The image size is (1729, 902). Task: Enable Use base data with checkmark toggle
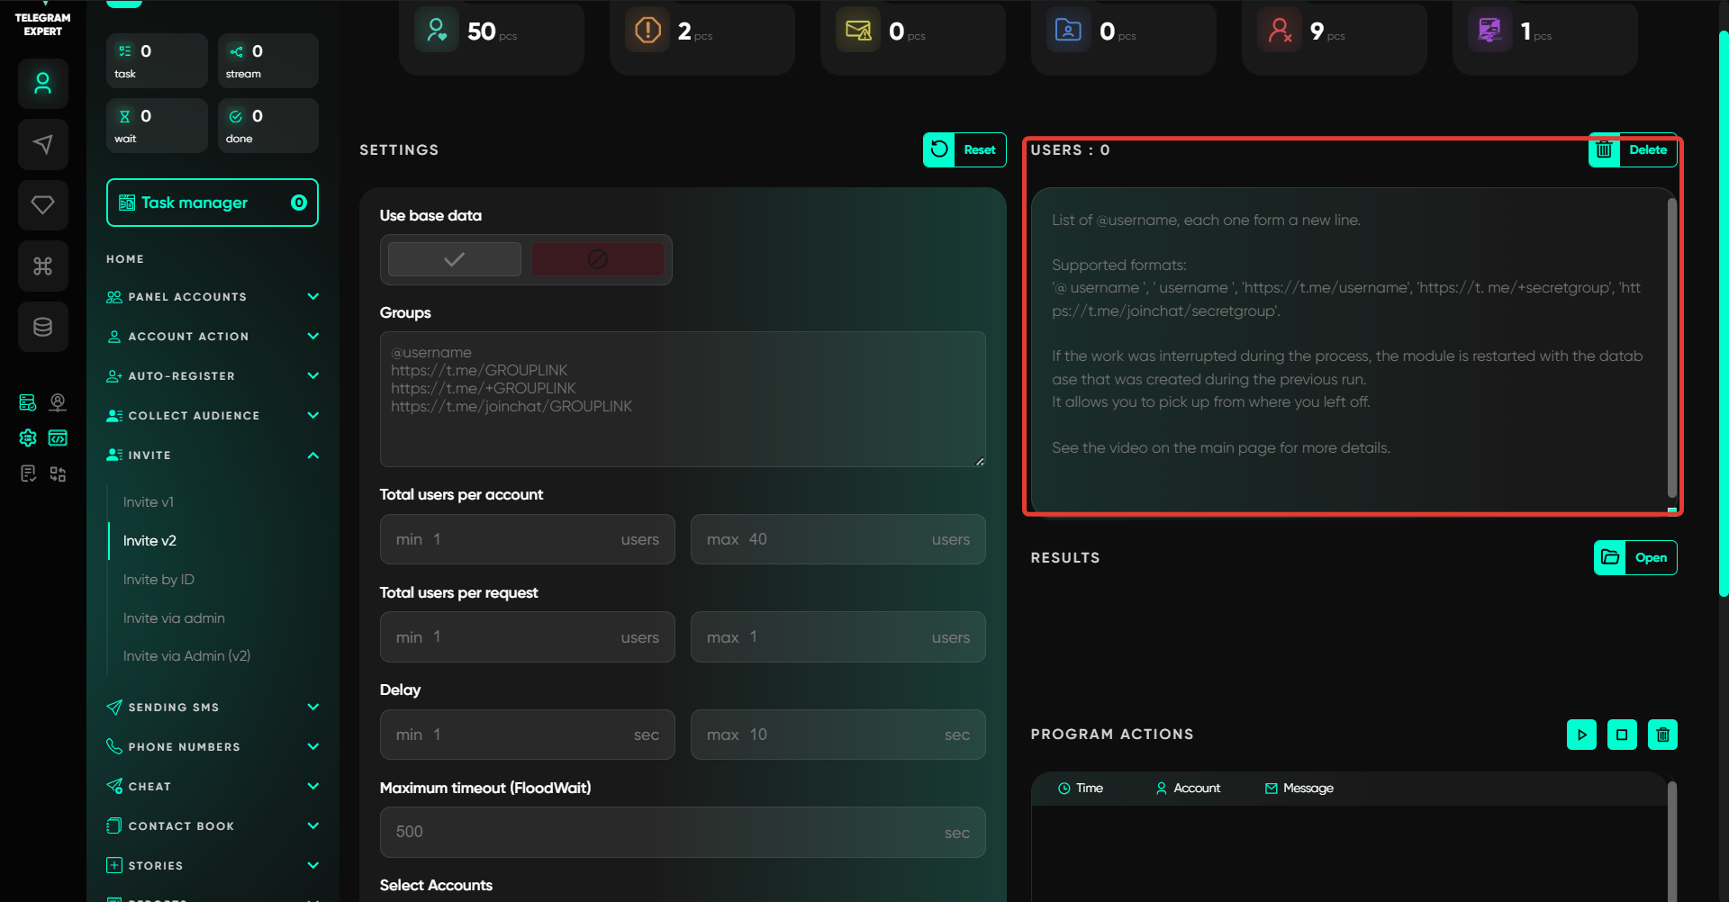coord(454,259)
